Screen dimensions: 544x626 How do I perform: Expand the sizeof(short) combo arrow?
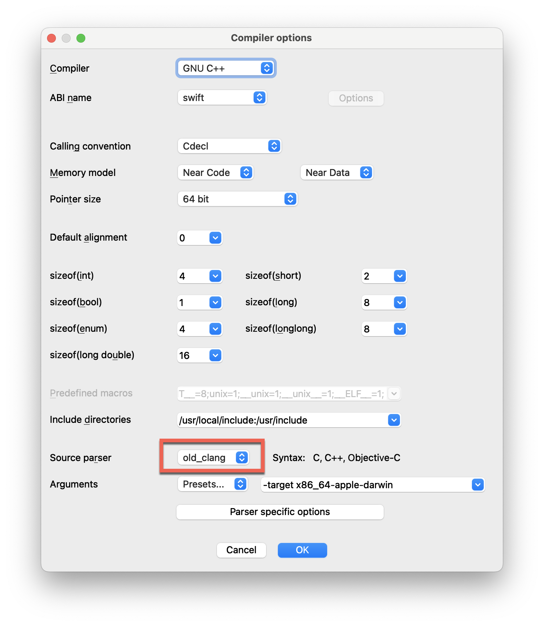pos(400,276)
